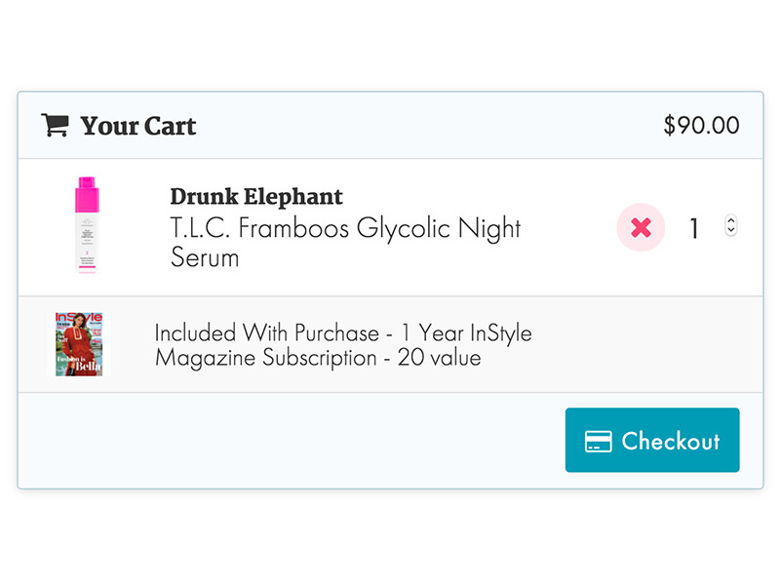Click the shopping cart icon
Screen dimensions: 780x585
pyautogui.click(x=55, y=125)
